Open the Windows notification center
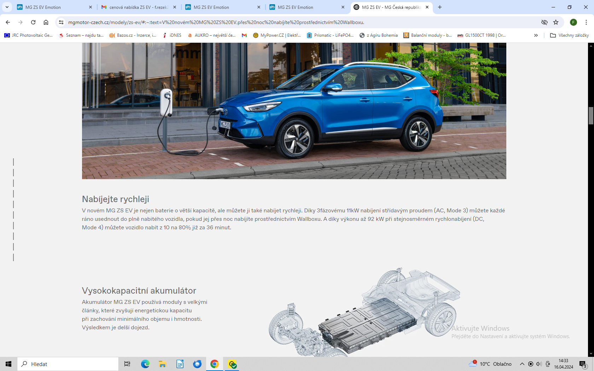 pos(583,364)
